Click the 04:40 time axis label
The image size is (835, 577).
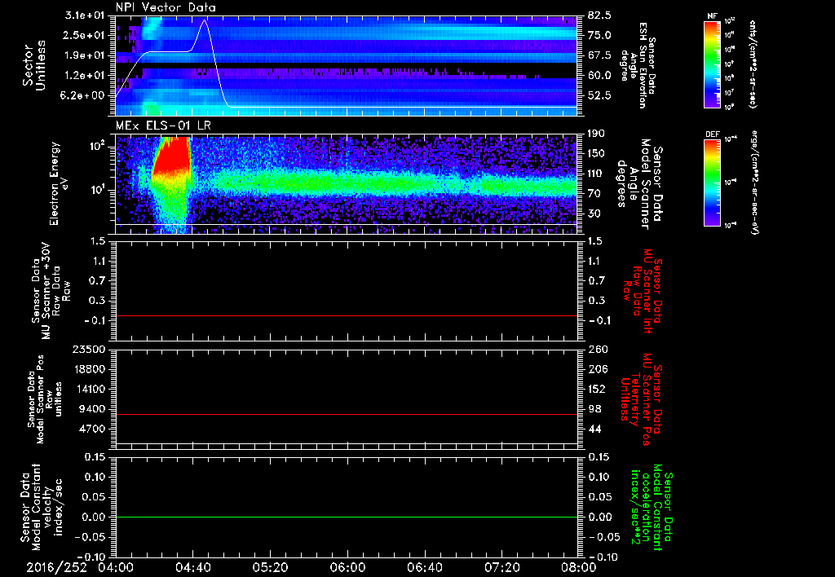192,568
